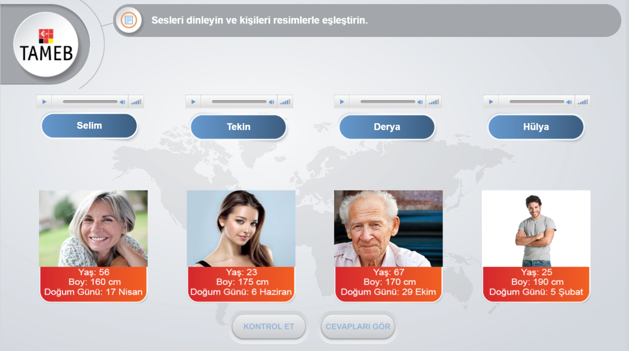Mute the speaker icon in Selim's player
629x351 pixels.
(122, 102)
